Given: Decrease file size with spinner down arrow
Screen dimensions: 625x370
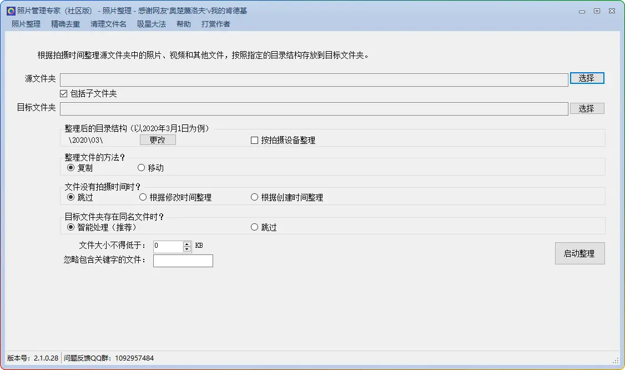Looking at the screenshot, I should click(187, 249).
